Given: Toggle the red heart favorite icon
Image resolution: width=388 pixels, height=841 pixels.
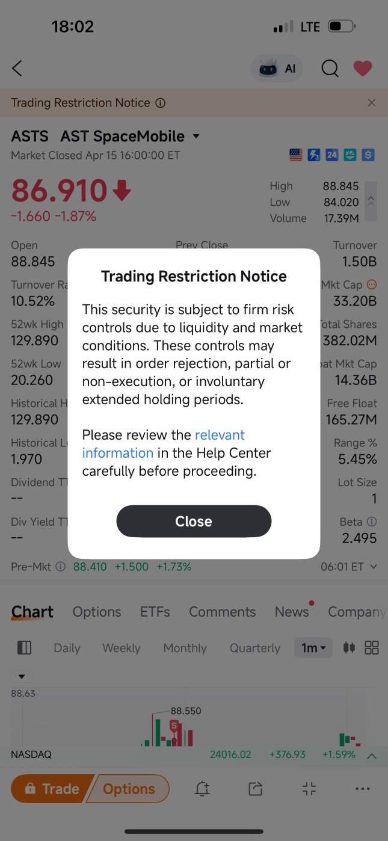Looking at the screenshot, I should pyautogui.click(x=362, y=69).
